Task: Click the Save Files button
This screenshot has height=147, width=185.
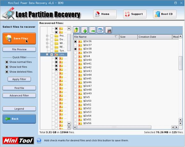Action: coord(19,39)
